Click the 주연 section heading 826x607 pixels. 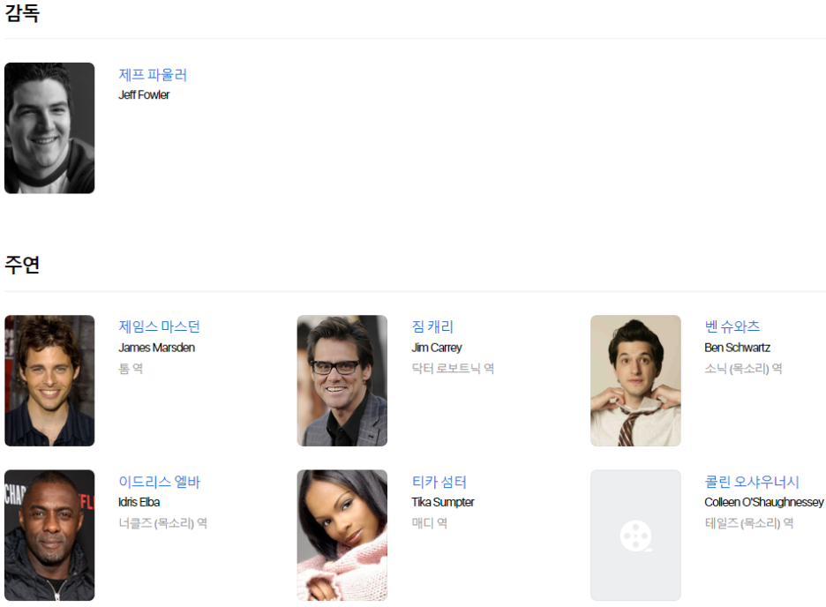tap(22, 265)
